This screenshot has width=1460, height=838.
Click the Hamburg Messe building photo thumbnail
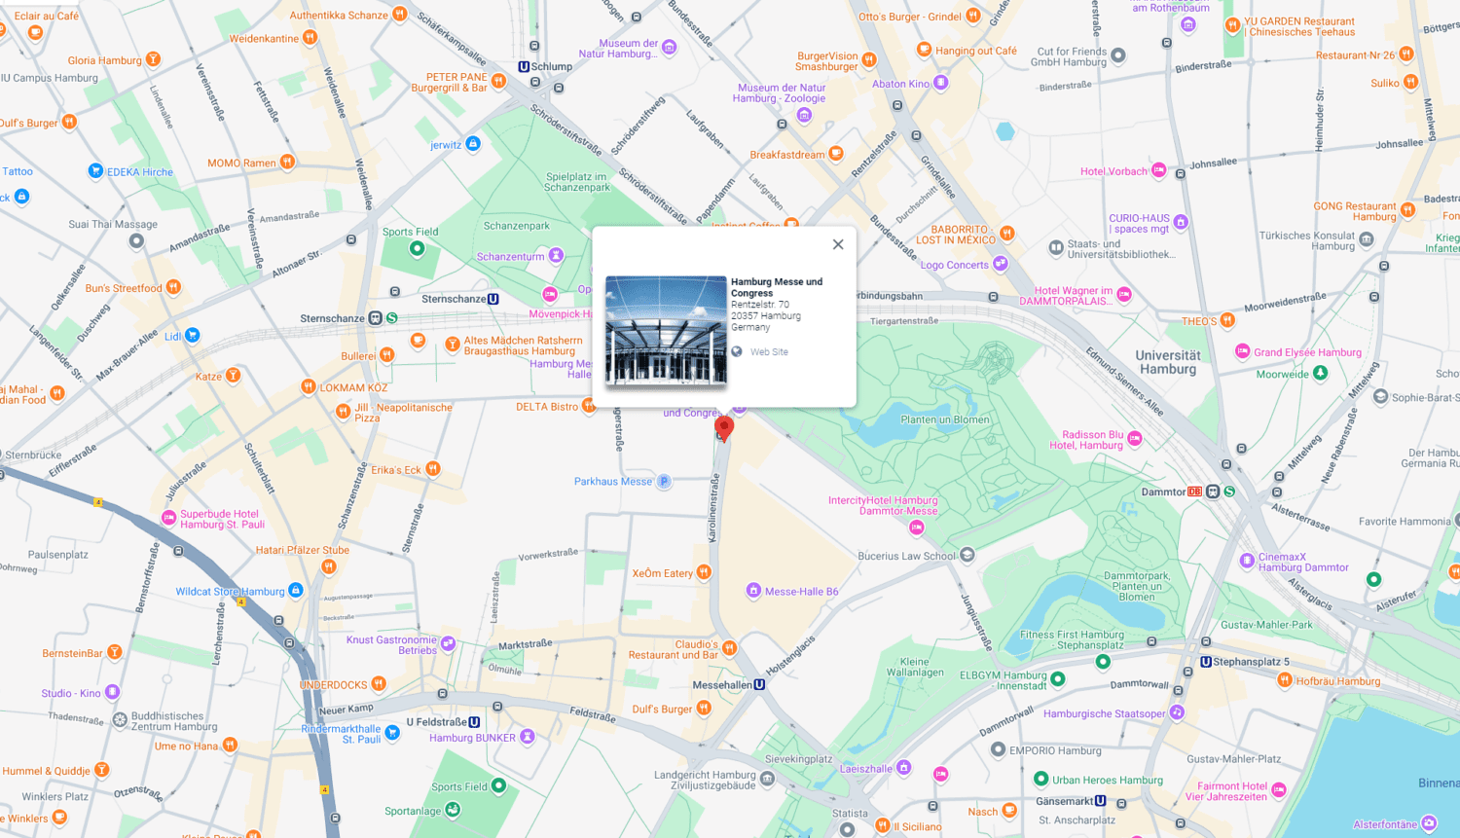[666, 331]
